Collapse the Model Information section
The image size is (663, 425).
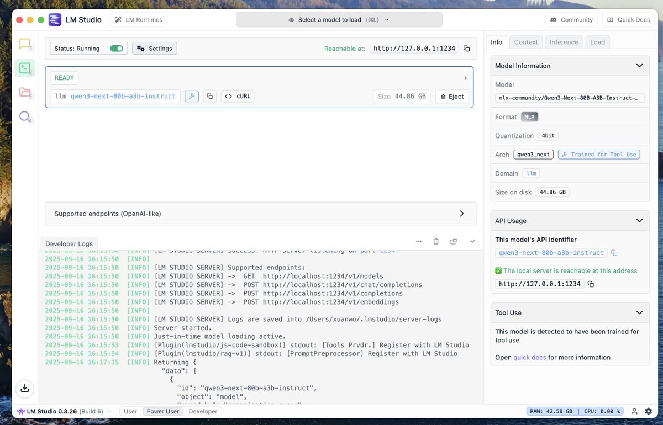[x=639, y=66]
